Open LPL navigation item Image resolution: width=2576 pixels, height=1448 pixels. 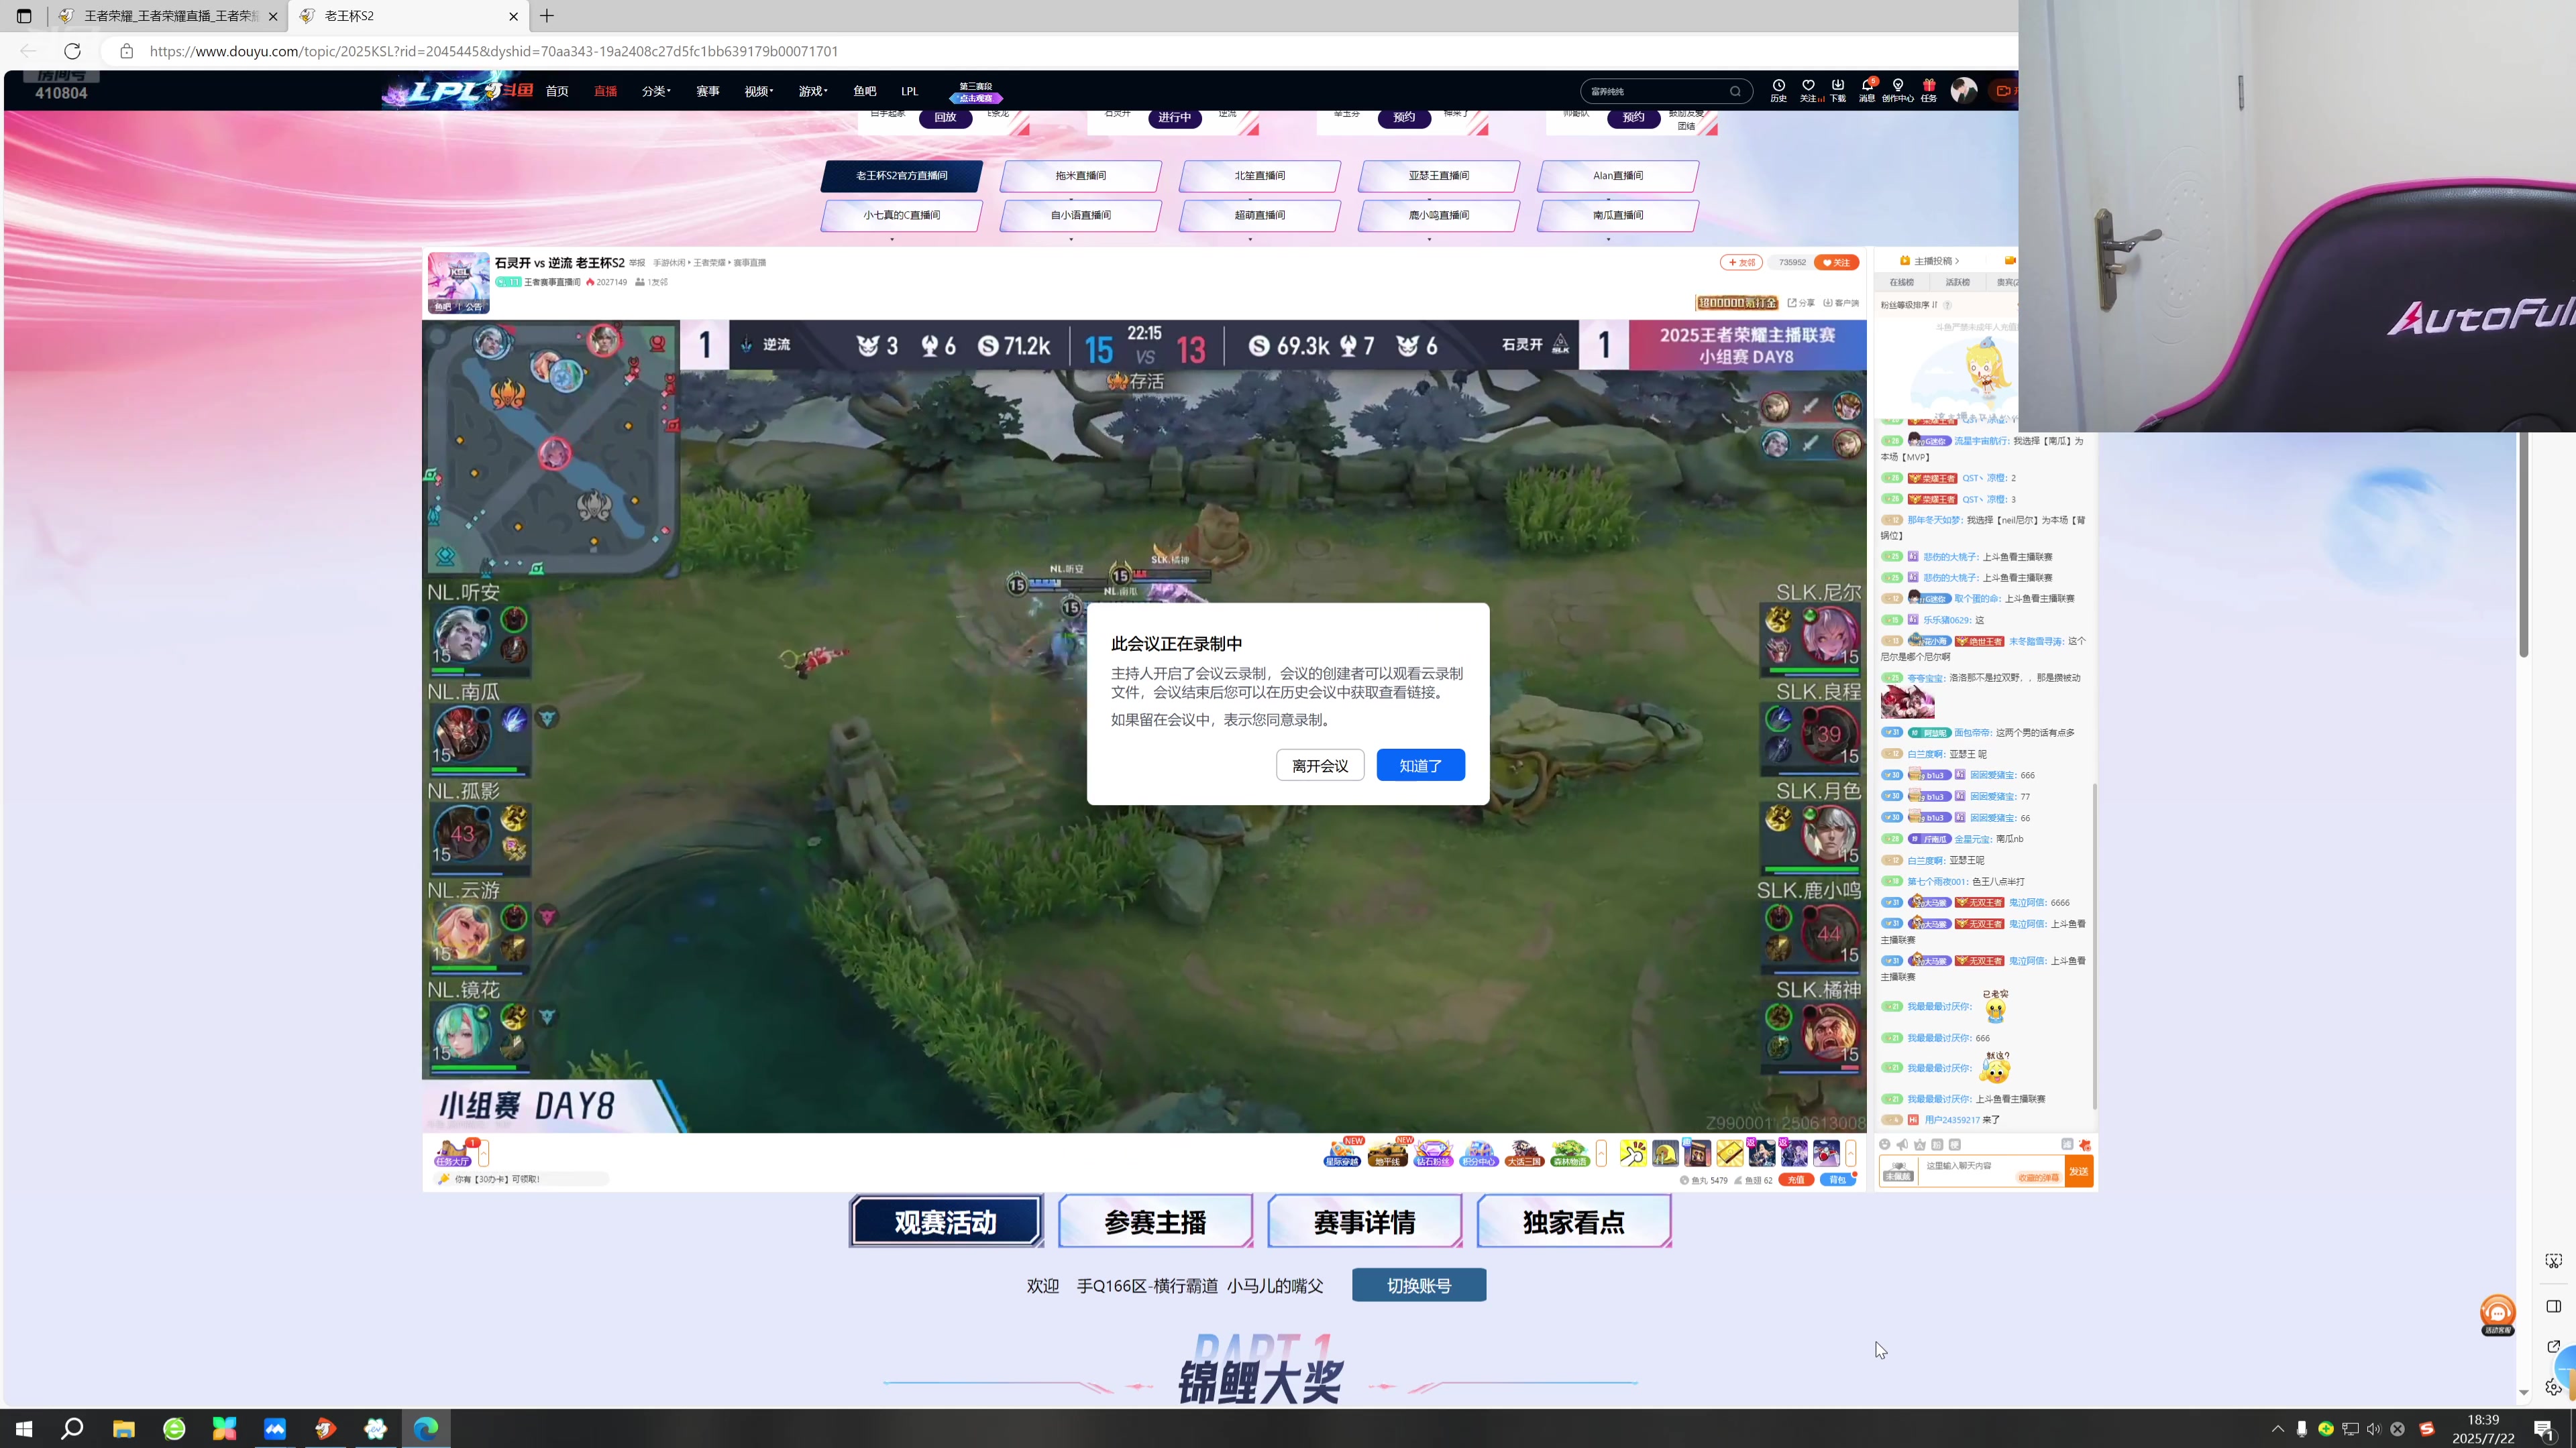pyautogui.click(x=909, y=91)
